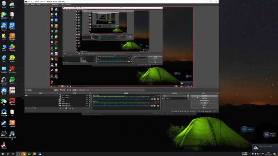Pop out the Scenes dock panel

pos(57,93)
